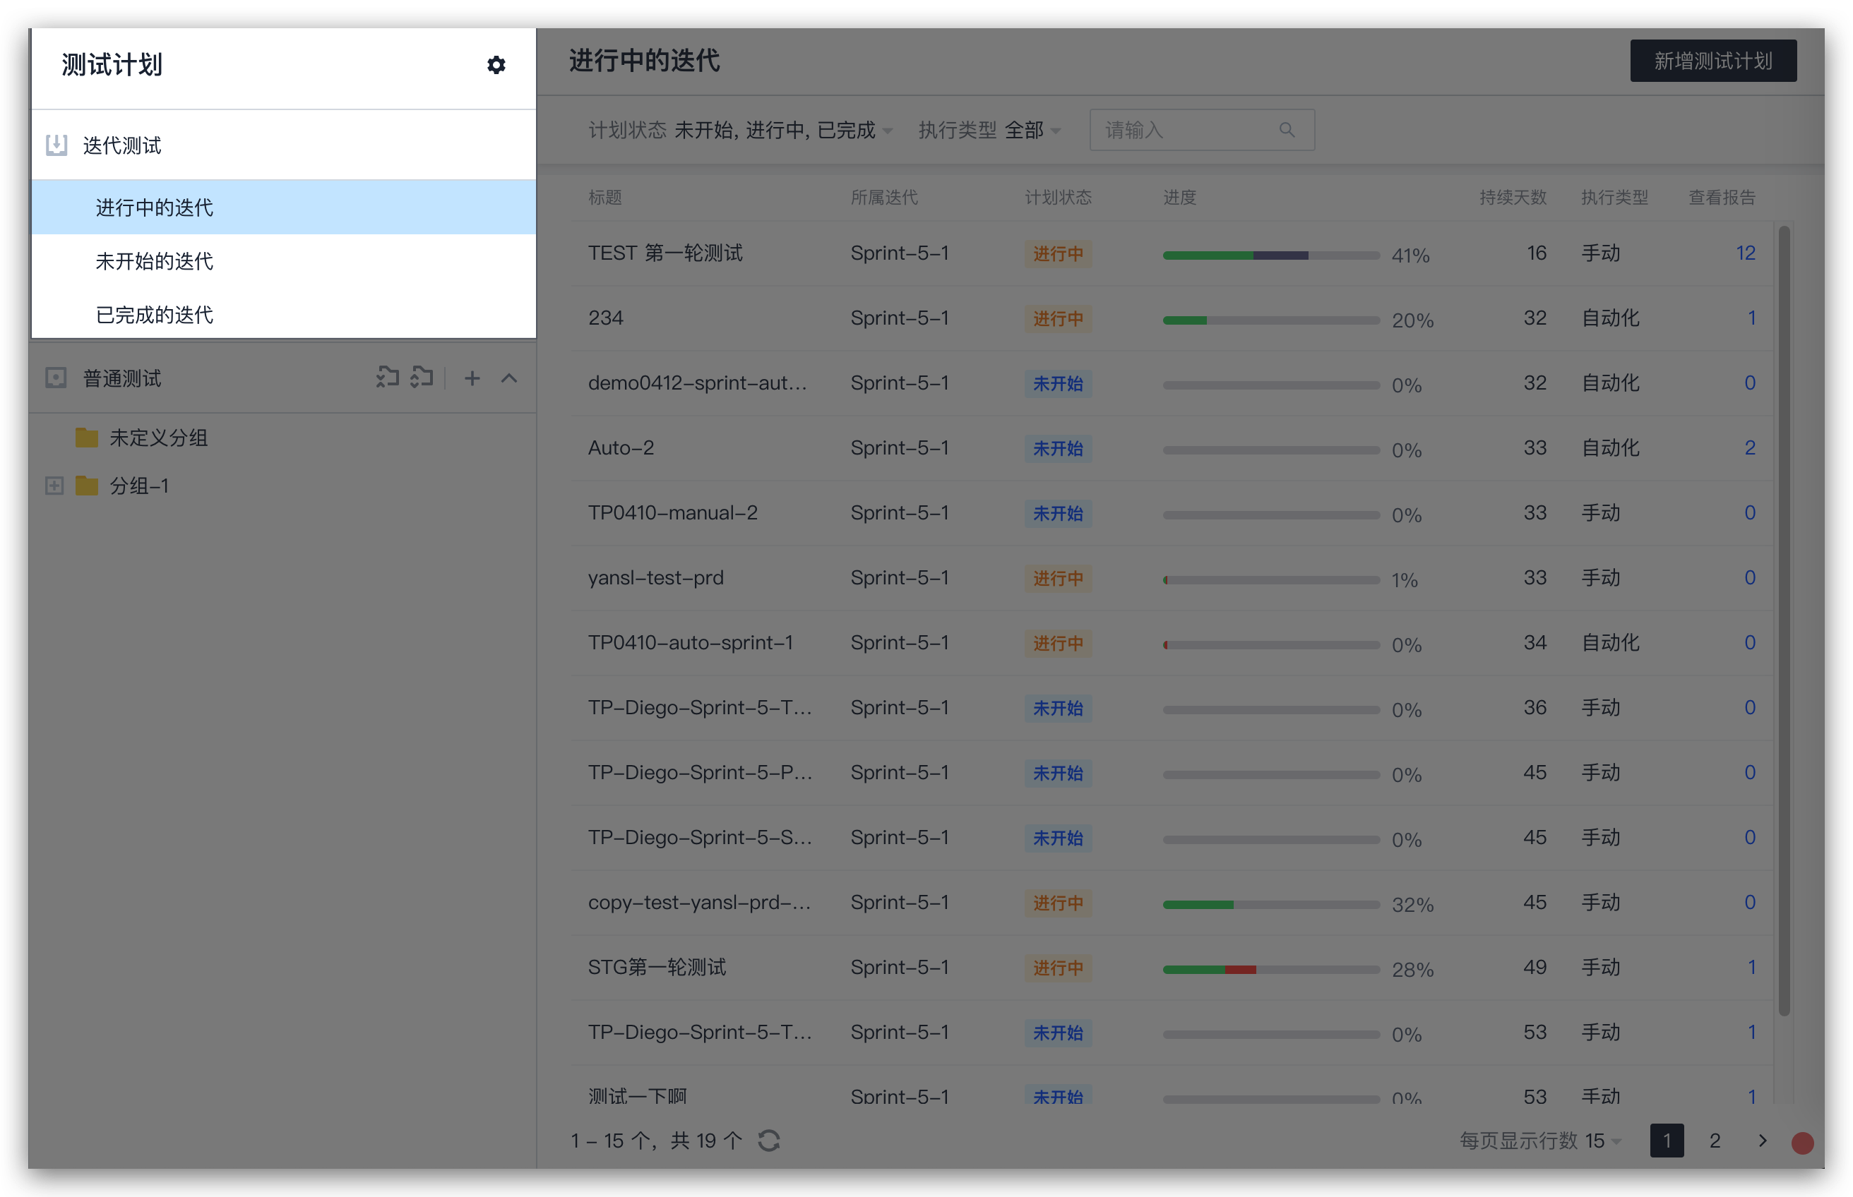Refresh the list with reload icon
This screenshot has width=1853, height=1197.
click(x=769, y=1141)
